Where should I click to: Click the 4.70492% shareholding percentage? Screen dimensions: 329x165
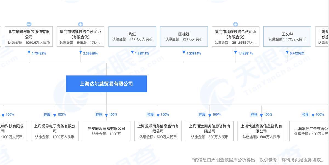tap(39, 53)
